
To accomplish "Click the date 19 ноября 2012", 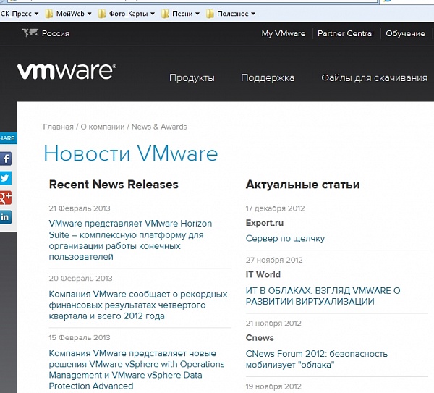I will (273, 386).
